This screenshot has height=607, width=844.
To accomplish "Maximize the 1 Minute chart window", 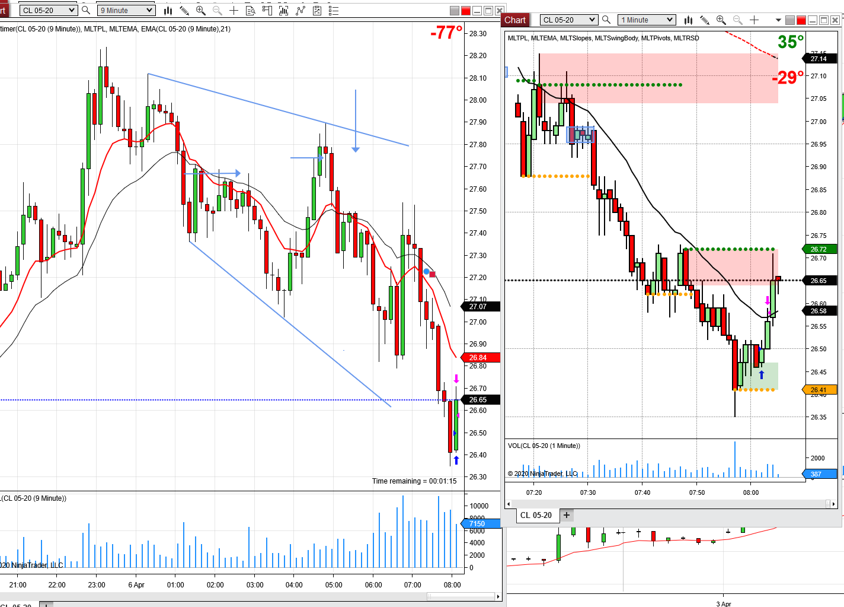I will coord(824,20).
